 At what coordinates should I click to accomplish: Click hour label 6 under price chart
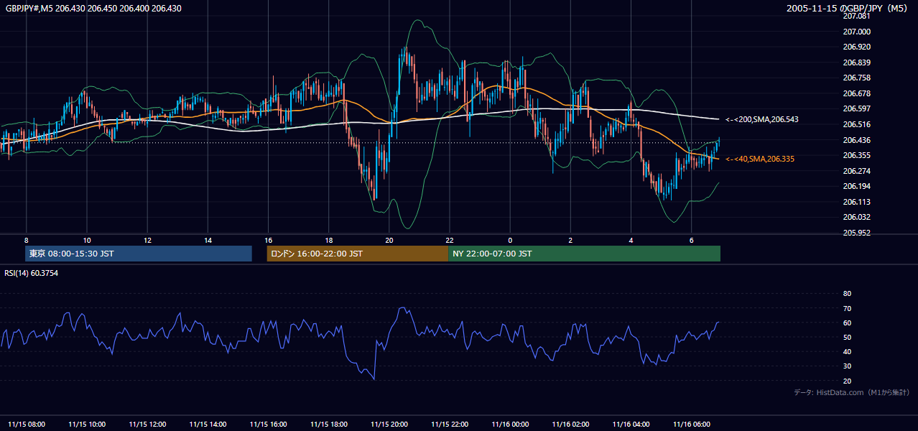coord(691,240)
